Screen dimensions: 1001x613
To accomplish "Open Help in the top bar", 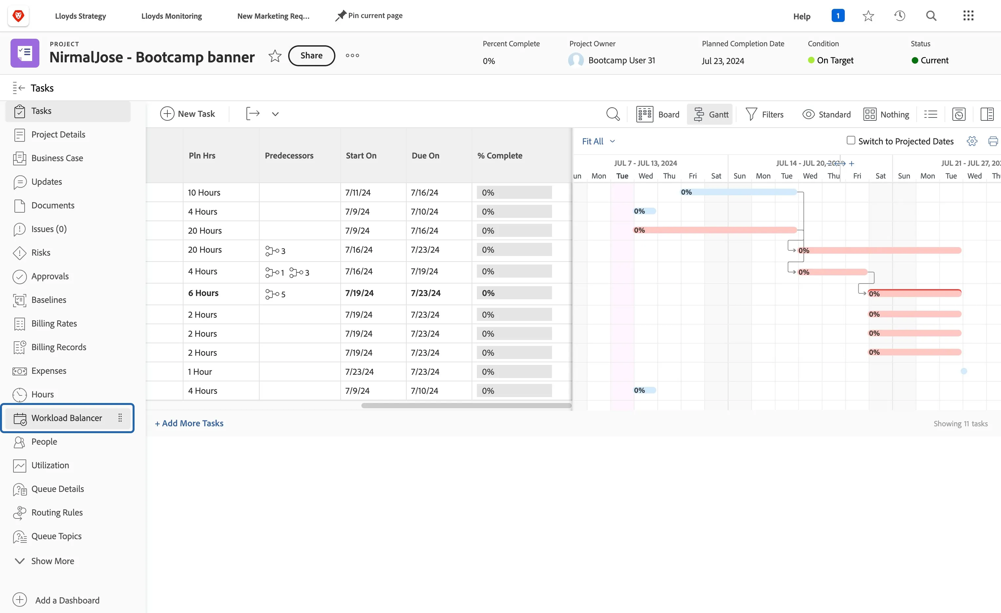I will (801, 16).
